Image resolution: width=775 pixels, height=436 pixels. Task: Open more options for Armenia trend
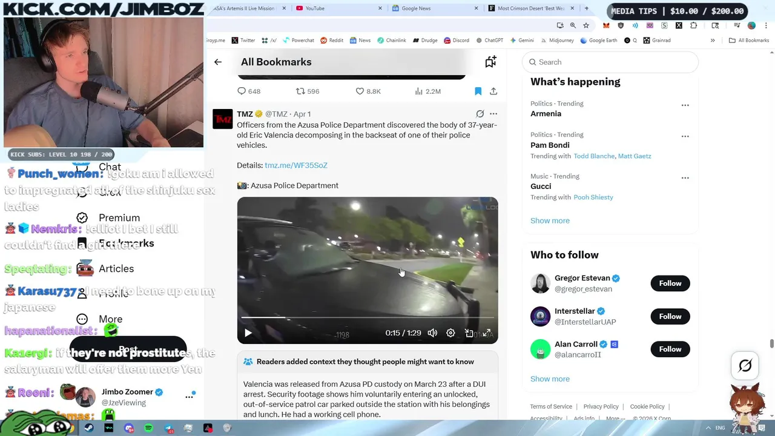coord(685,105)
